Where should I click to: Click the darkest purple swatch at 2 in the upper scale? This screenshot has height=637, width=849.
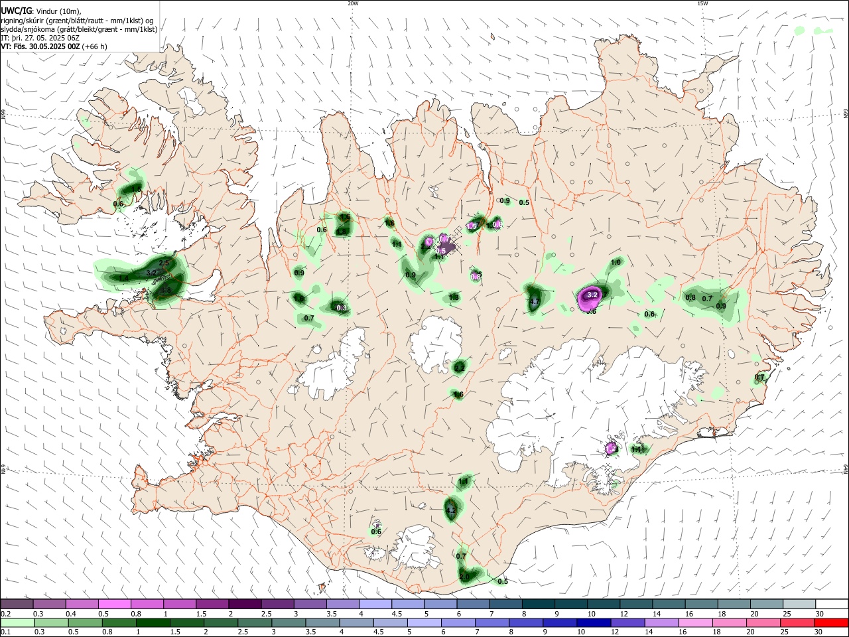click(x=244, y=604)
